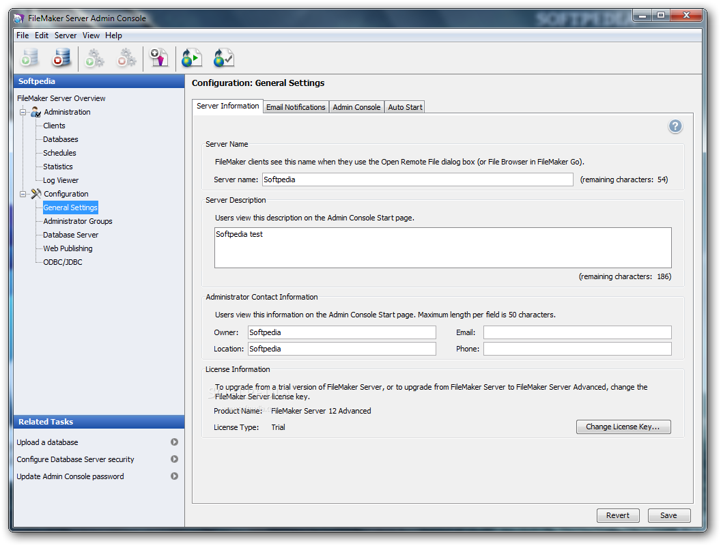Open Database Server in the tree
This screenshot has height=546, width=721.
point(71,235)
